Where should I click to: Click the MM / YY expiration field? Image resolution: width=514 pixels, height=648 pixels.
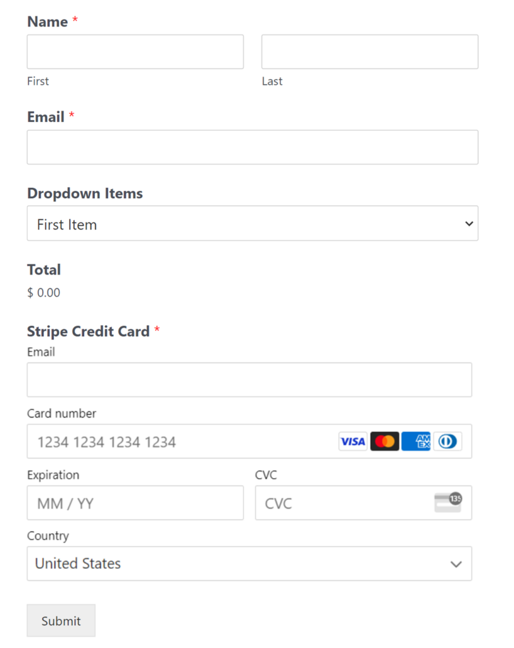(x=135, y=502)
